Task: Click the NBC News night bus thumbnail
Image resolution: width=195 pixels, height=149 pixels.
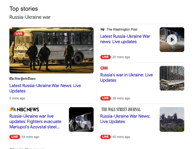Action: pyautogui.click(x=81, y=120)
